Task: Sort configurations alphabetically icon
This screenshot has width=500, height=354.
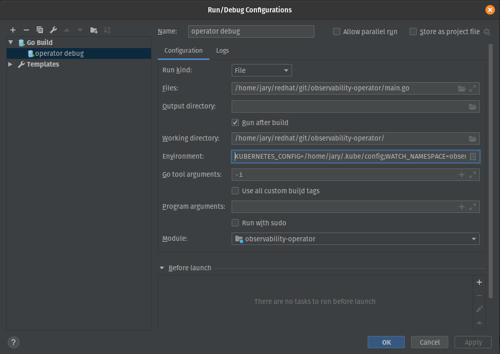Action: [107, 30]
